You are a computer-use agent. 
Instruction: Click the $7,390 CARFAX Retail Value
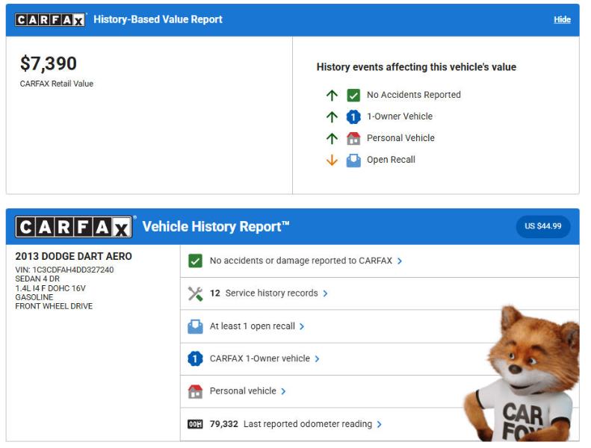coord(49,65)
